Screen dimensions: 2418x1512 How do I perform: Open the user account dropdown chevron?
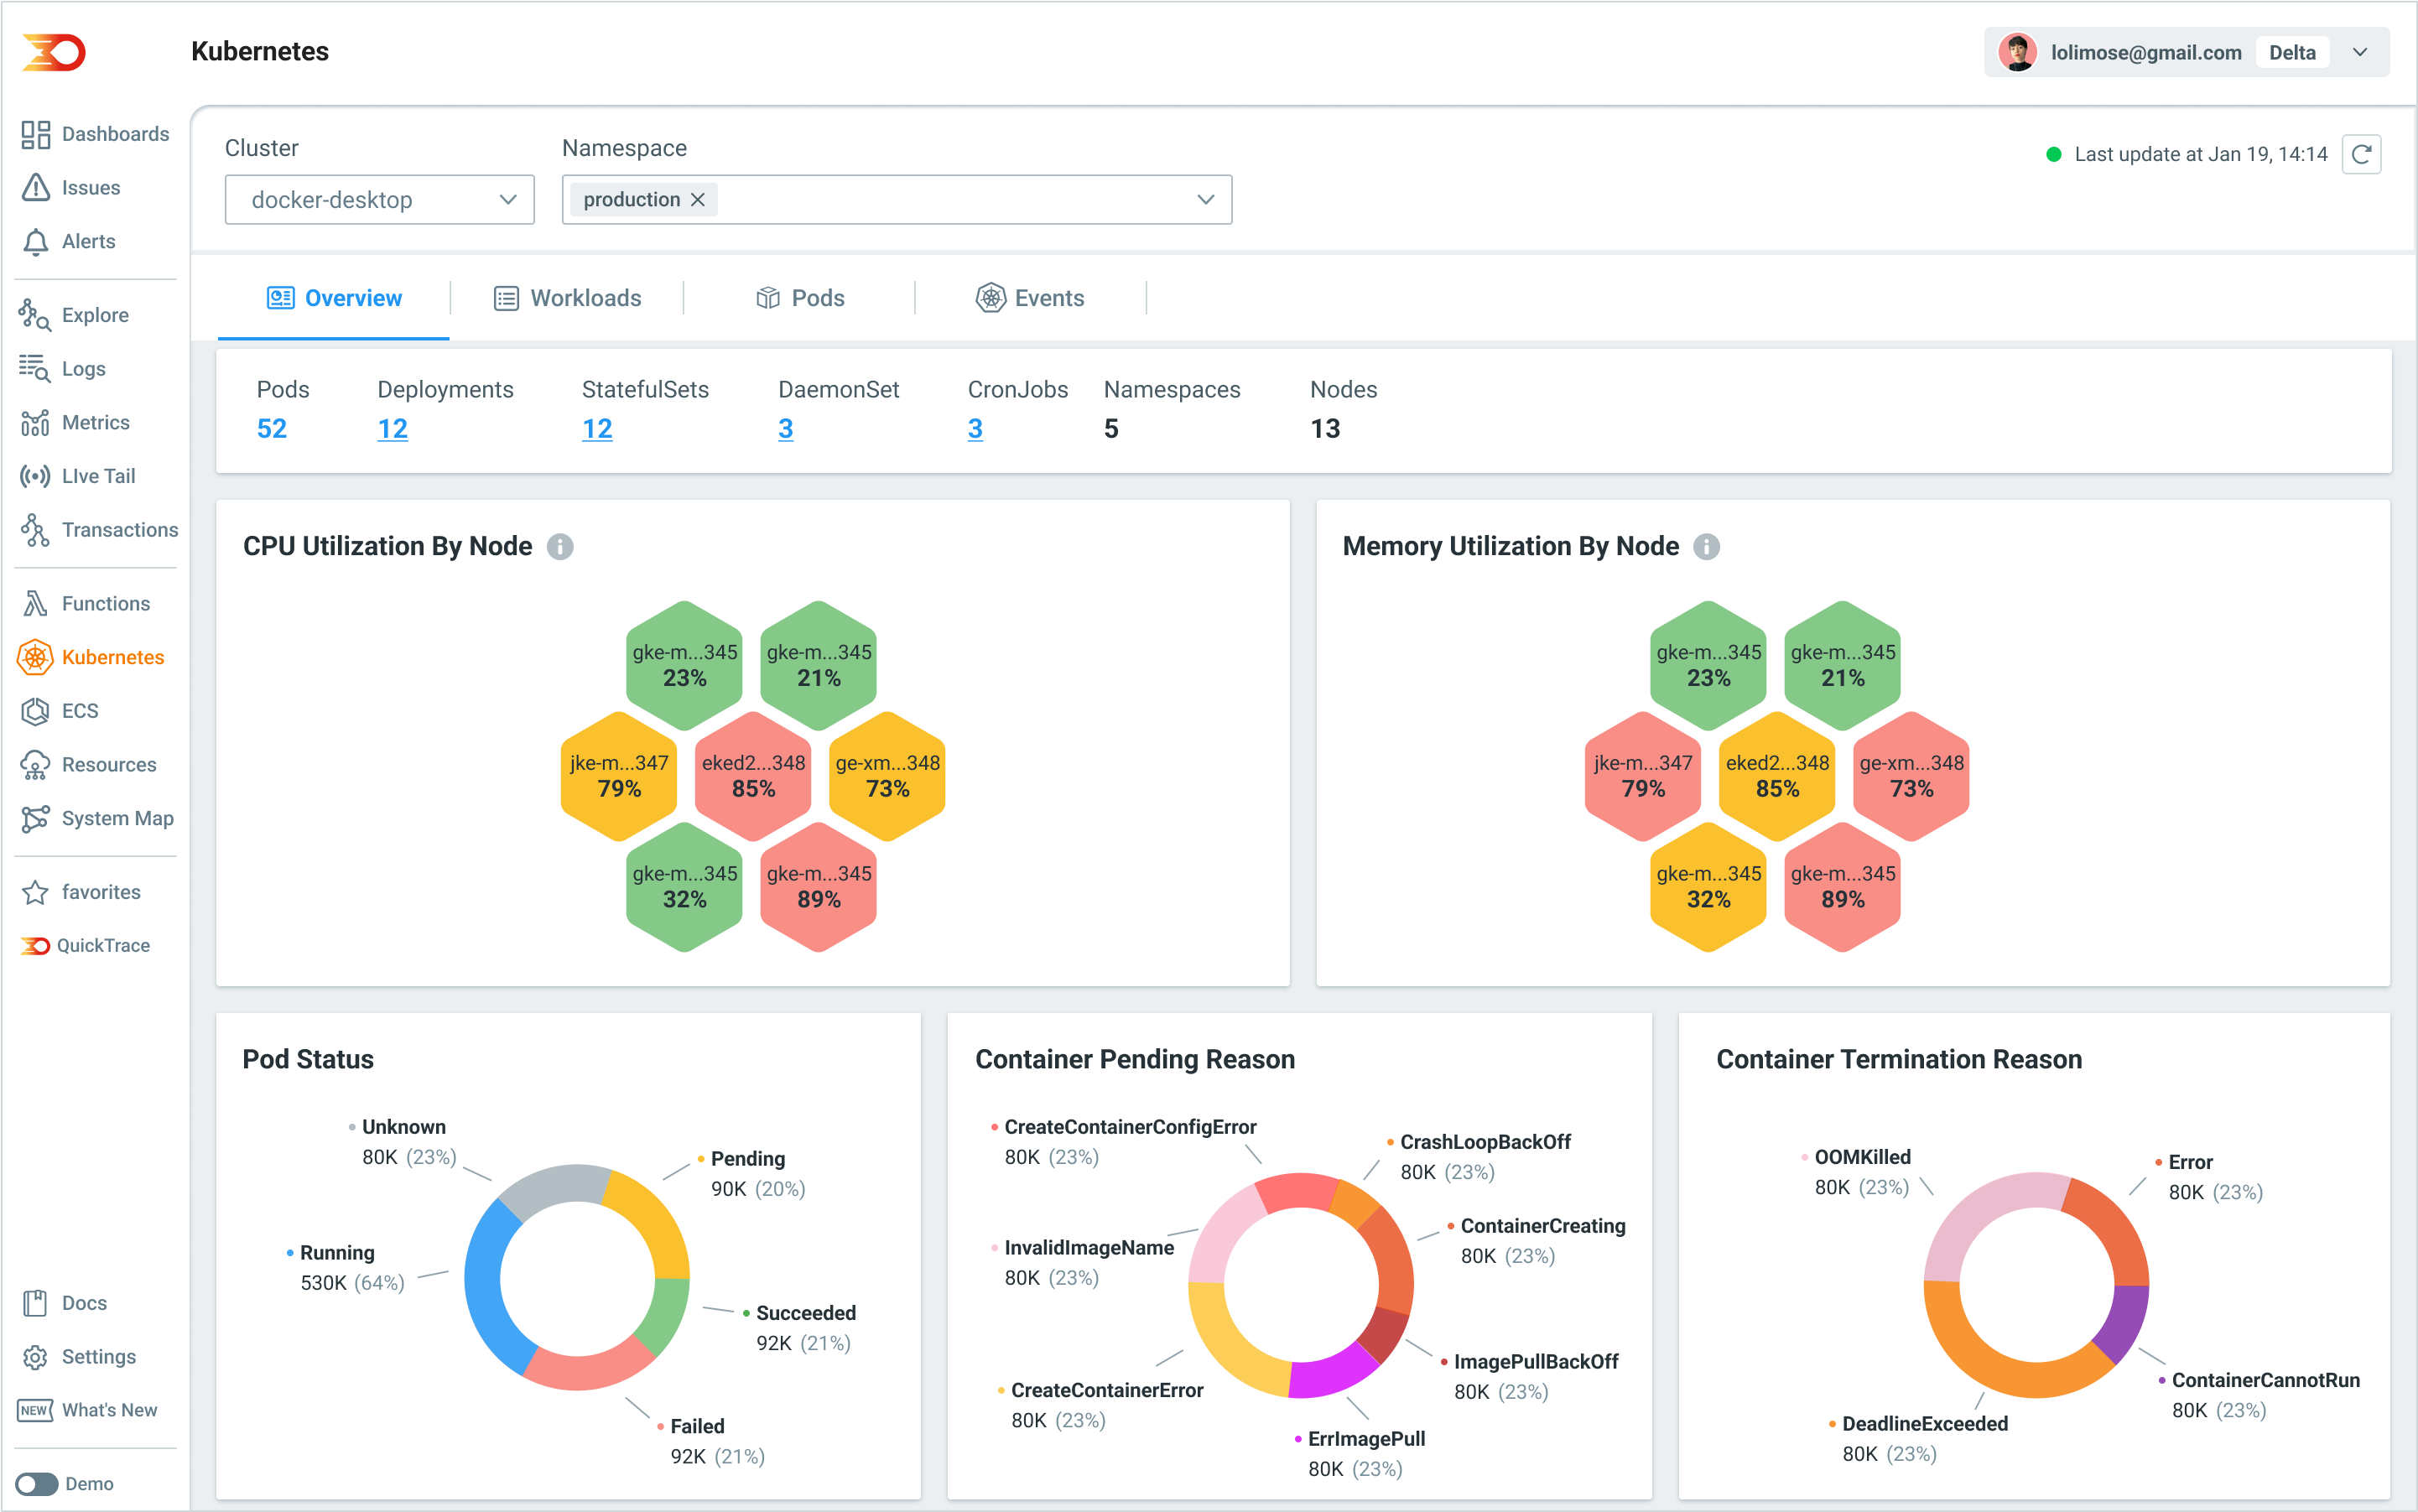(2360, 53)
